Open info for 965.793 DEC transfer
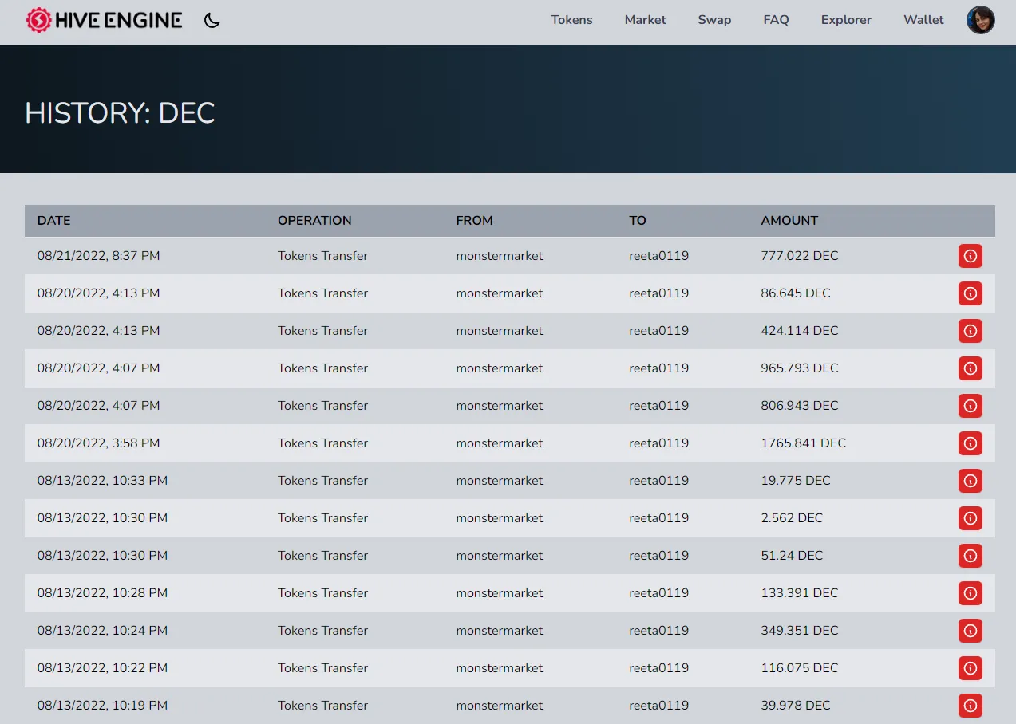Viewport: 1016px width, 724px height. 971,368
